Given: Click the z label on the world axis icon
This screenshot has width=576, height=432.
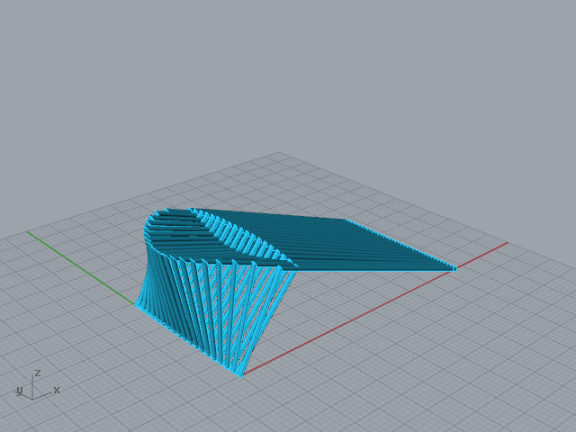Looking at the screenshot, I should [x=38, y=373].
